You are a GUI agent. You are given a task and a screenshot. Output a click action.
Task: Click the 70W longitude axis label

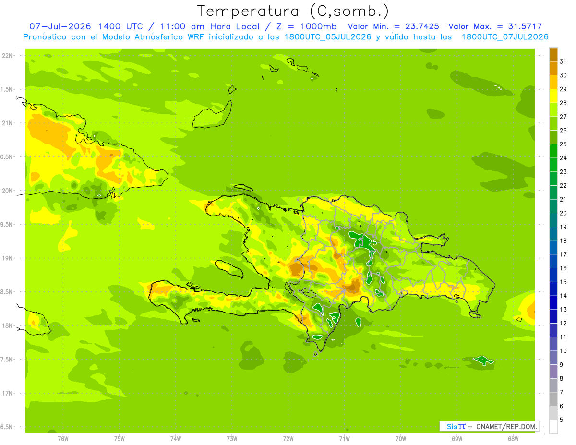point(401,438)
